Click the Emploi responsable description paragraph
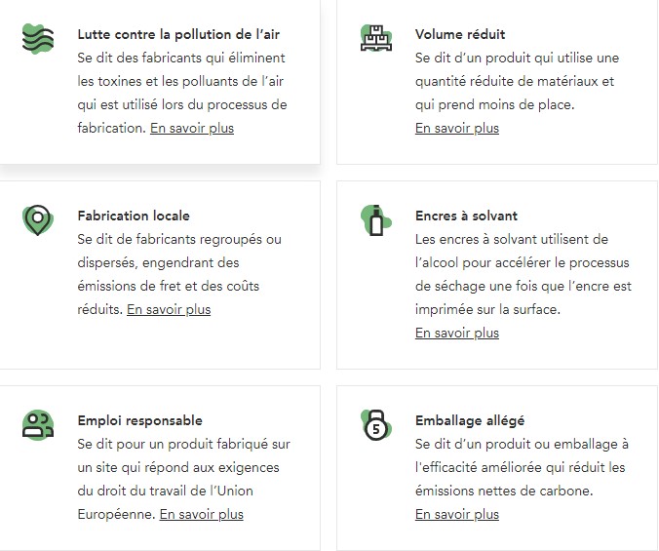The width and height of the screenshot is (659, 551). (x=183, y=467)
